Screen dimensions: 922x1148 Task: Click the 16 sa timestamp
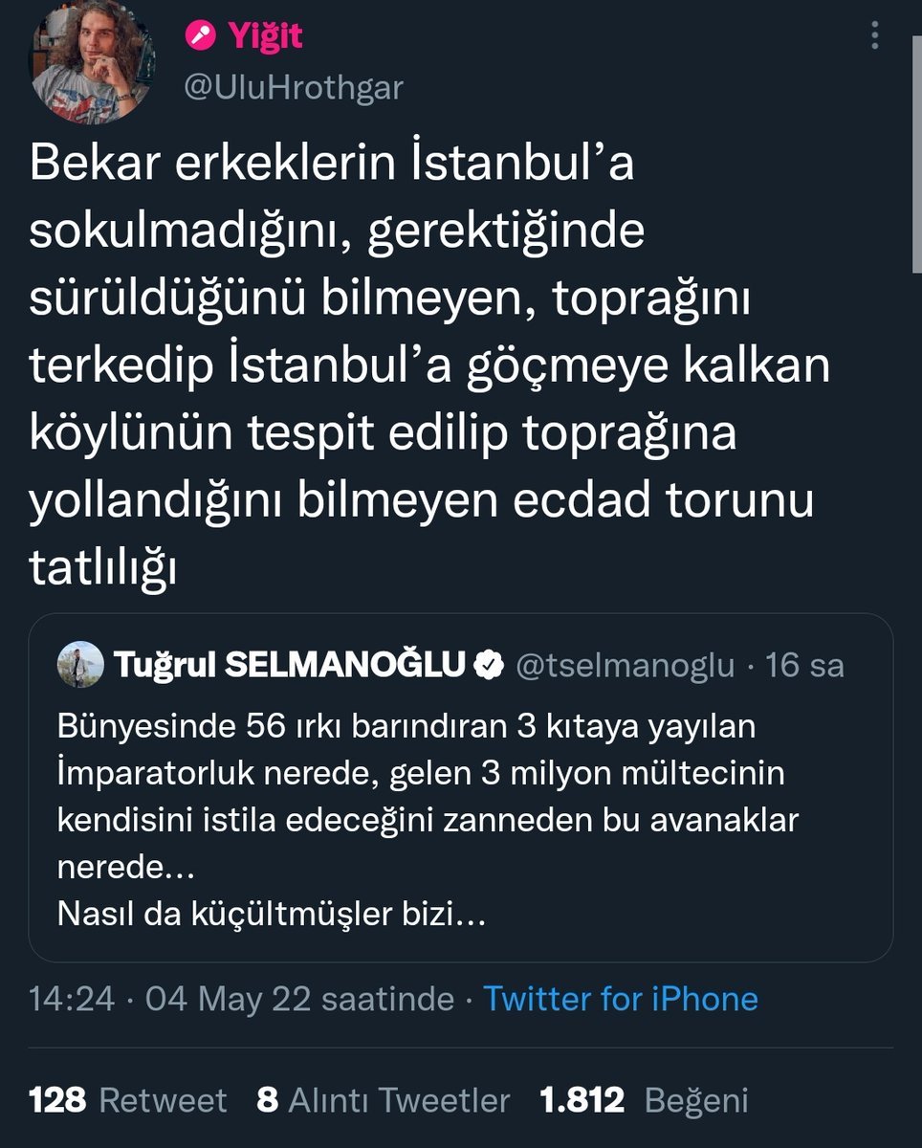pos(804,664)
